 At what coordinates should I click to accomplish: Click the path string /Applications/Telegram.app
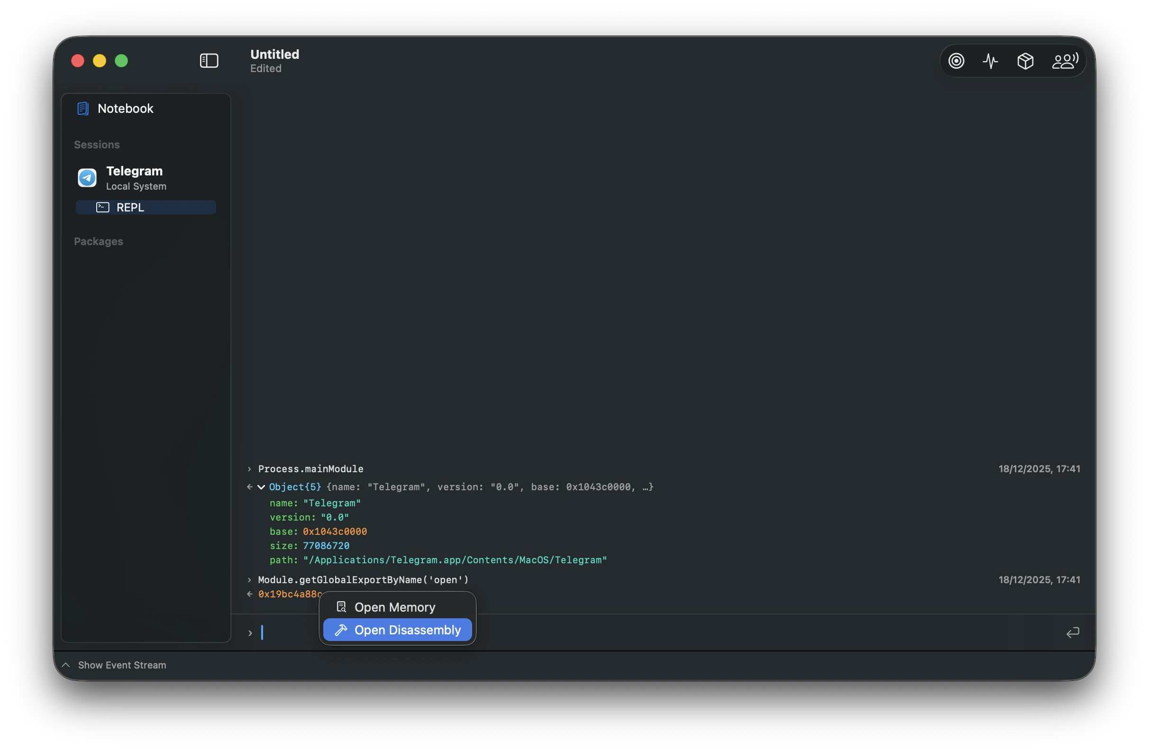pyautogui.click(x=455, y=560)
